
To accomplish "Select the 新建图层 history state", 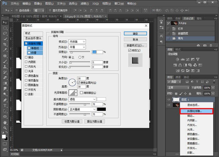I will (190, 34).
